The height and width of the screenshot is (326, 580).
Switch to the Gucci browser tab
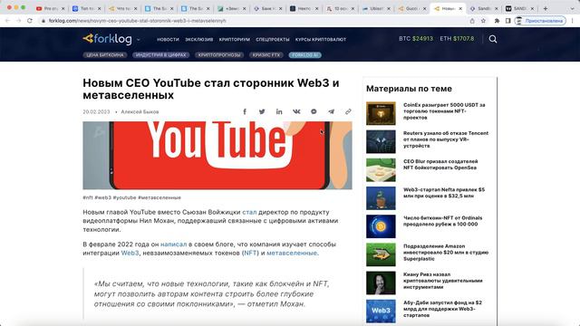click(412, 8)
